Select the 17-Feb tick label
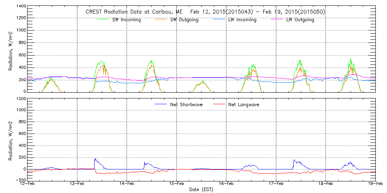This screenshot has height=193, width=387. pos(276,184)
